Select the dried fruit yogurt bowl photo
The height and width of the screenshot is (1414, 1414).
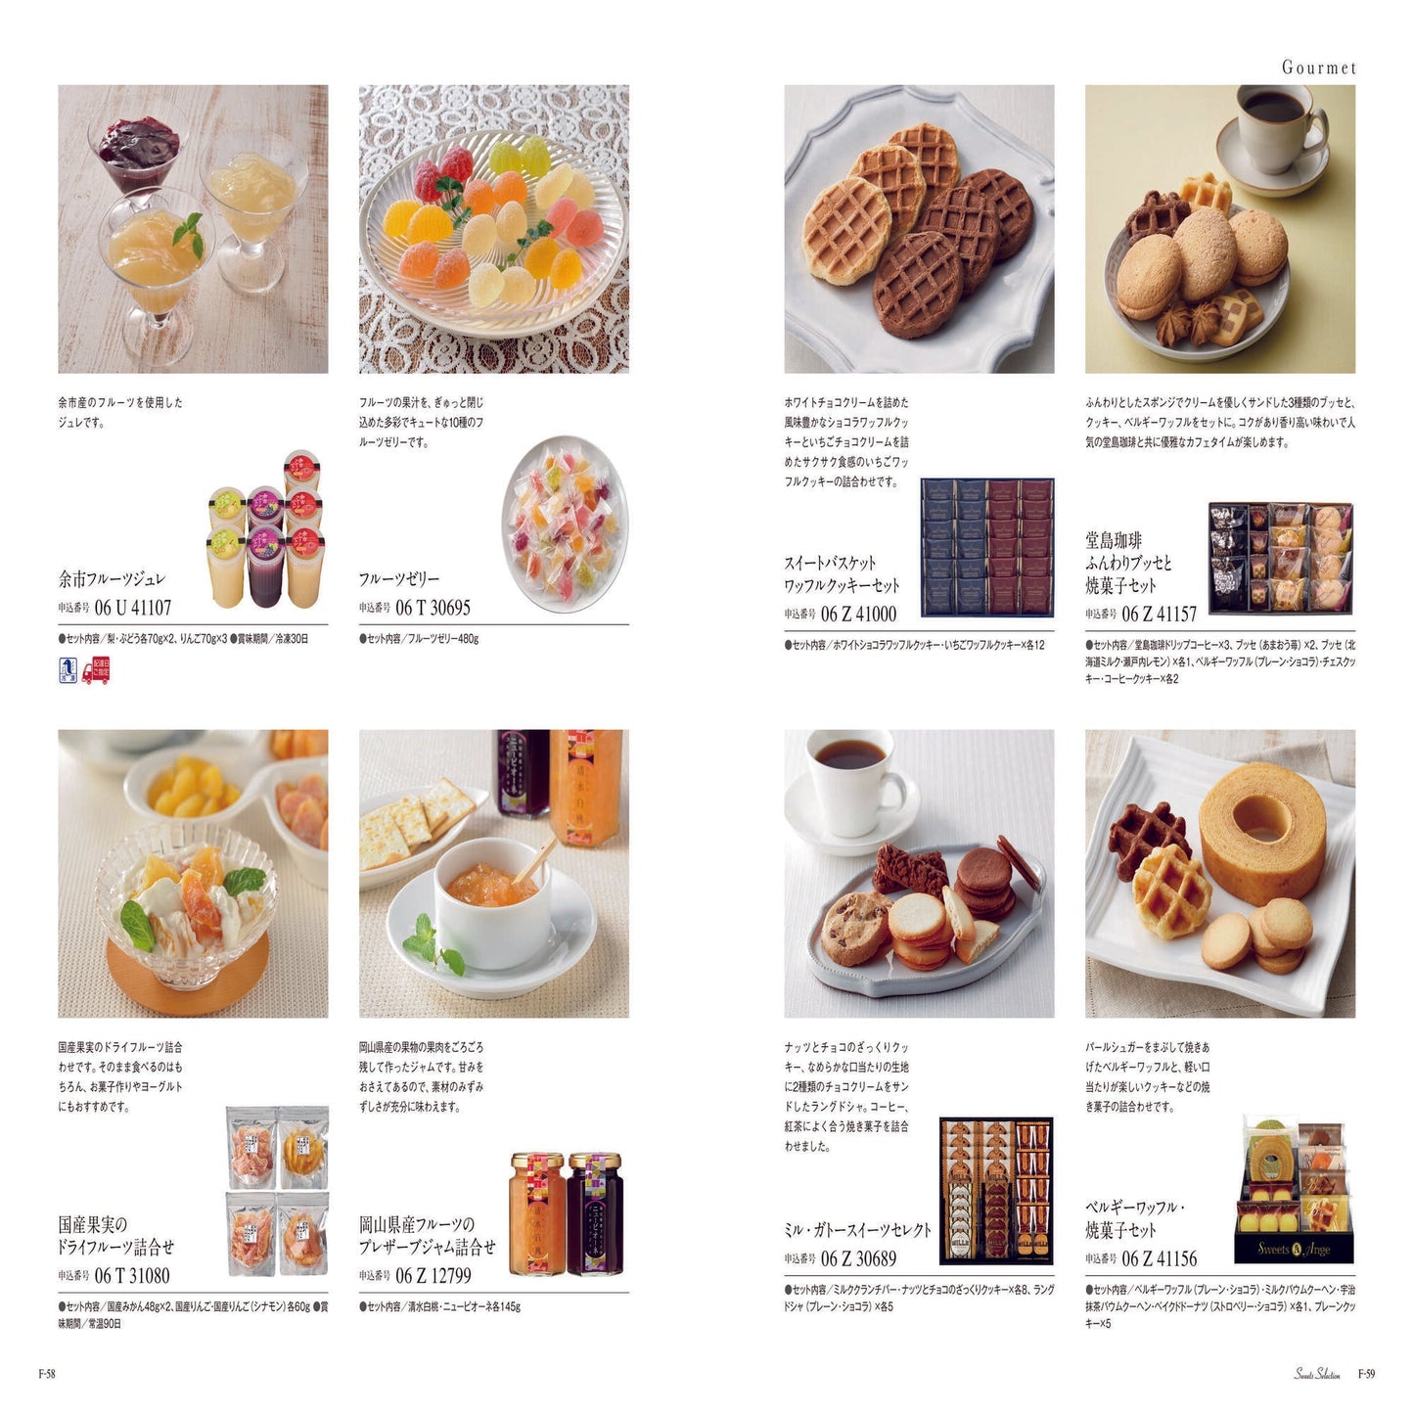(x=193, y=874)
